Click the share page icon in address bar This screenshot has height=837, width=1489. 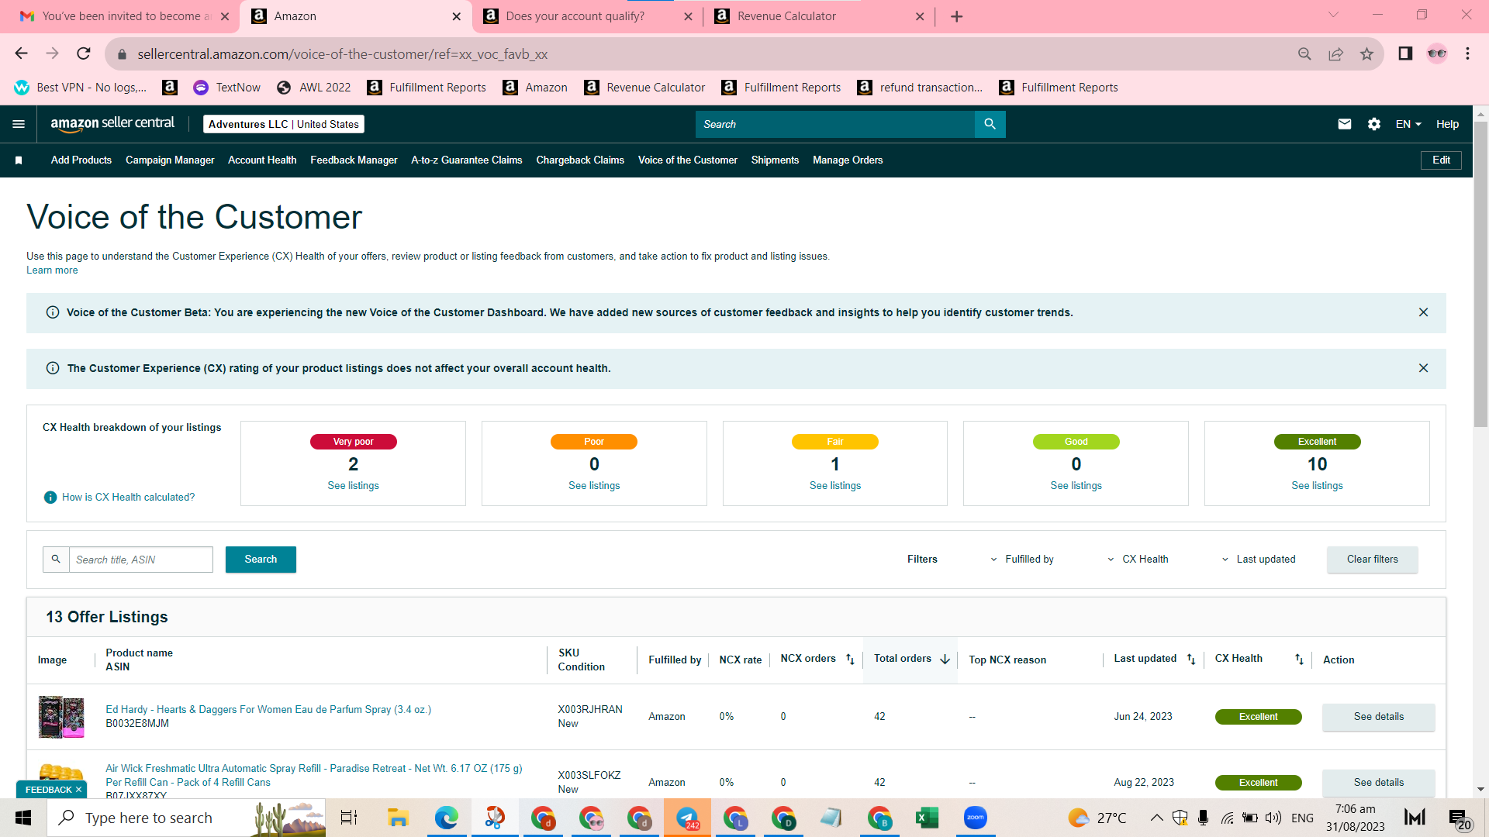[1335, 53]
